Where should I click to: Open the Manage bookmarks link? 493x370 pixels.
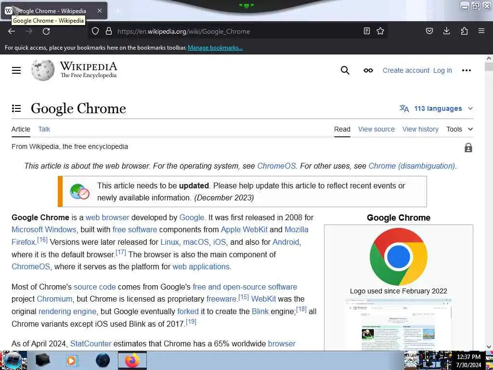coord(215,48)
